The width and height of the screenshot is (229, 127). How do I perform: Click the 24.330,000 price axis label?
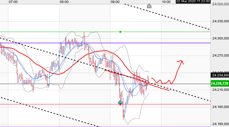[x=221, y=21]
